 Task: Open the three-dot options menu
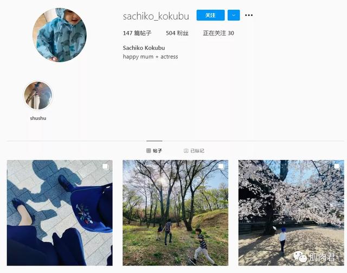coord(249,15)
